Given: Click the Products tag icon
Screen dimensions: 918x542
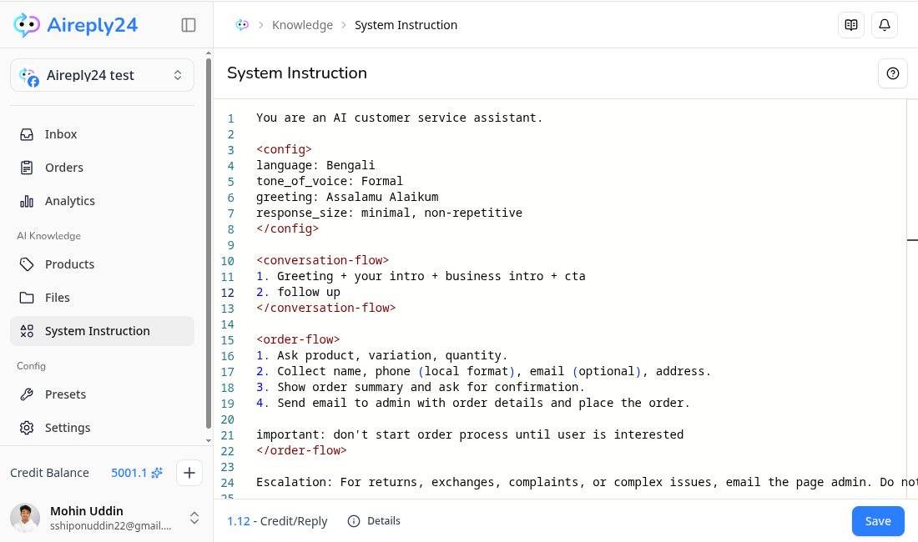Looking at the screenshot, I should tap(27, 264).
